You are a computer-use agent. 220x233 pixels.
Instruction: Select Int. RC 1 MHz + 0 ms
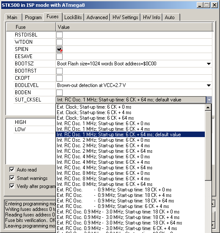click(x=130, y=124)
